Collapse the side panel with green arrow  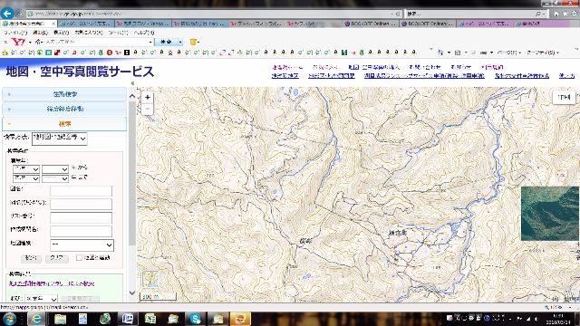(132, 83)
